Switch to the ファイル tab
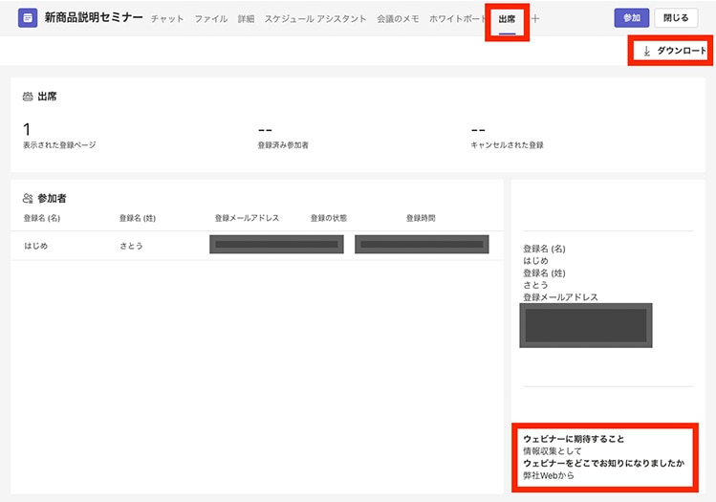Viewport: 716px width, 502px height. point(211,19)
